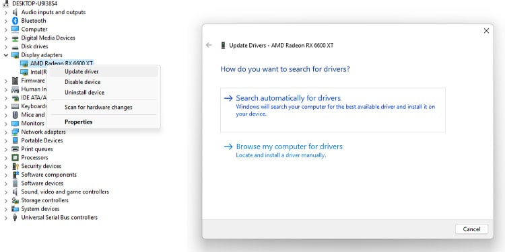Expand the Processors category chevron
Image resolution: width=505 pixels, height=252 pixels.
pos(6,158)
